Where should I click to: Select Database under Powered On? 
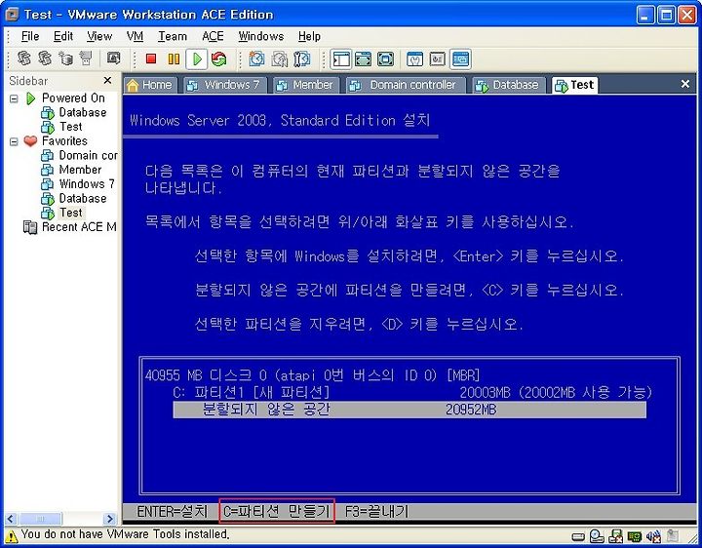tap(74, 113)
